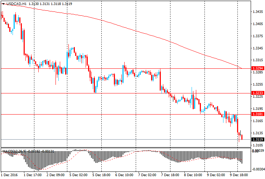
Task: Click the 1.3405 price scale value
Action: tap(258, 24)
